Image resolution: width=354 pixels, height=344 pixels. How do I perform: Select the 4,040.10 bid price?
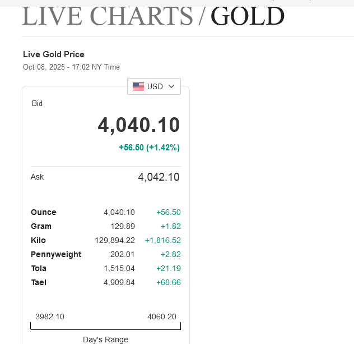point(139,125)
